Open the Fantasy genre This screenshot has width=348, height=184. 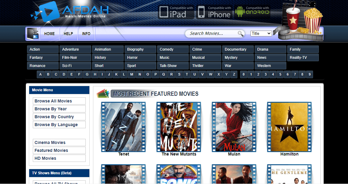43,58
